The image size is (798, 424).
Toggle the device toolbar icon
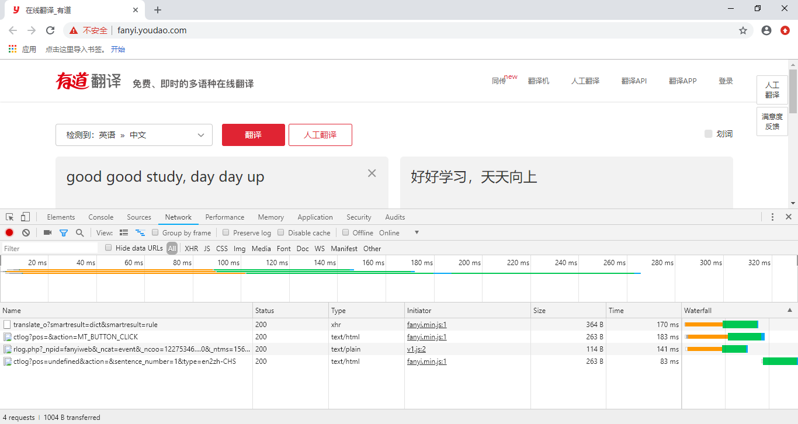click(25, 217)
